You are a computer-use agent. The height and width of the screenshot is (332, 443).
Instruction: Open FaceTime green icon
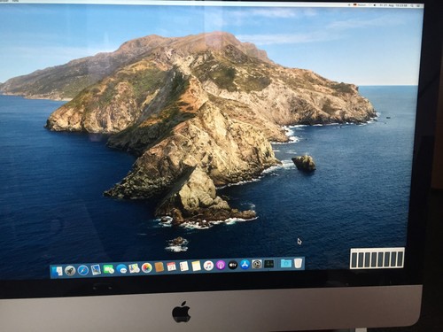pyautogui.click(x=109, y=269)
